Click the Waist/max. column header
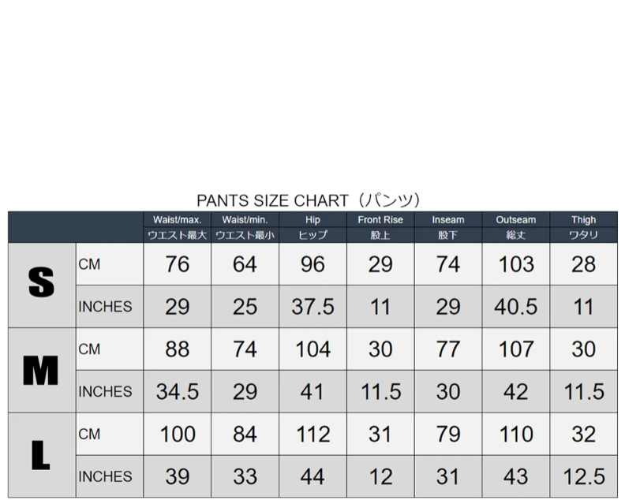The height and width of the screenshot is (500, 625). click(177, 219)
